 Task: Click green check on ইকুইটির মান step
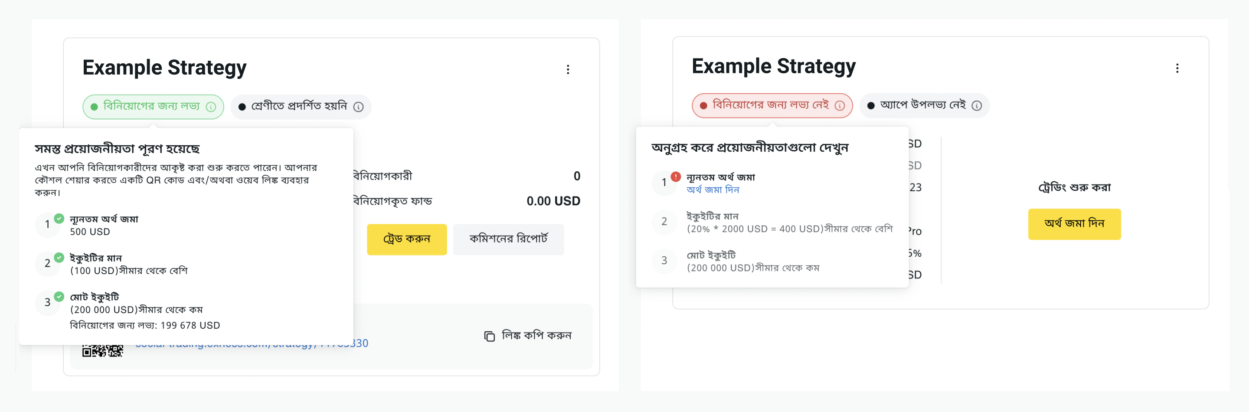point(59,257)
